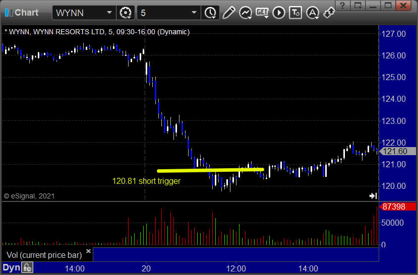418x275 pixels.
Task: Click the '120.81 short trigger' annotation text
Action: pyautogui.click(x=146, y=181)
